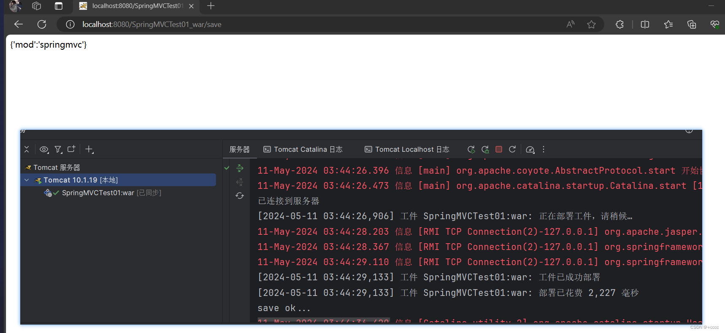
Task: Click the 部署已花费 2,227 毫秒 line
Action: 448,293
